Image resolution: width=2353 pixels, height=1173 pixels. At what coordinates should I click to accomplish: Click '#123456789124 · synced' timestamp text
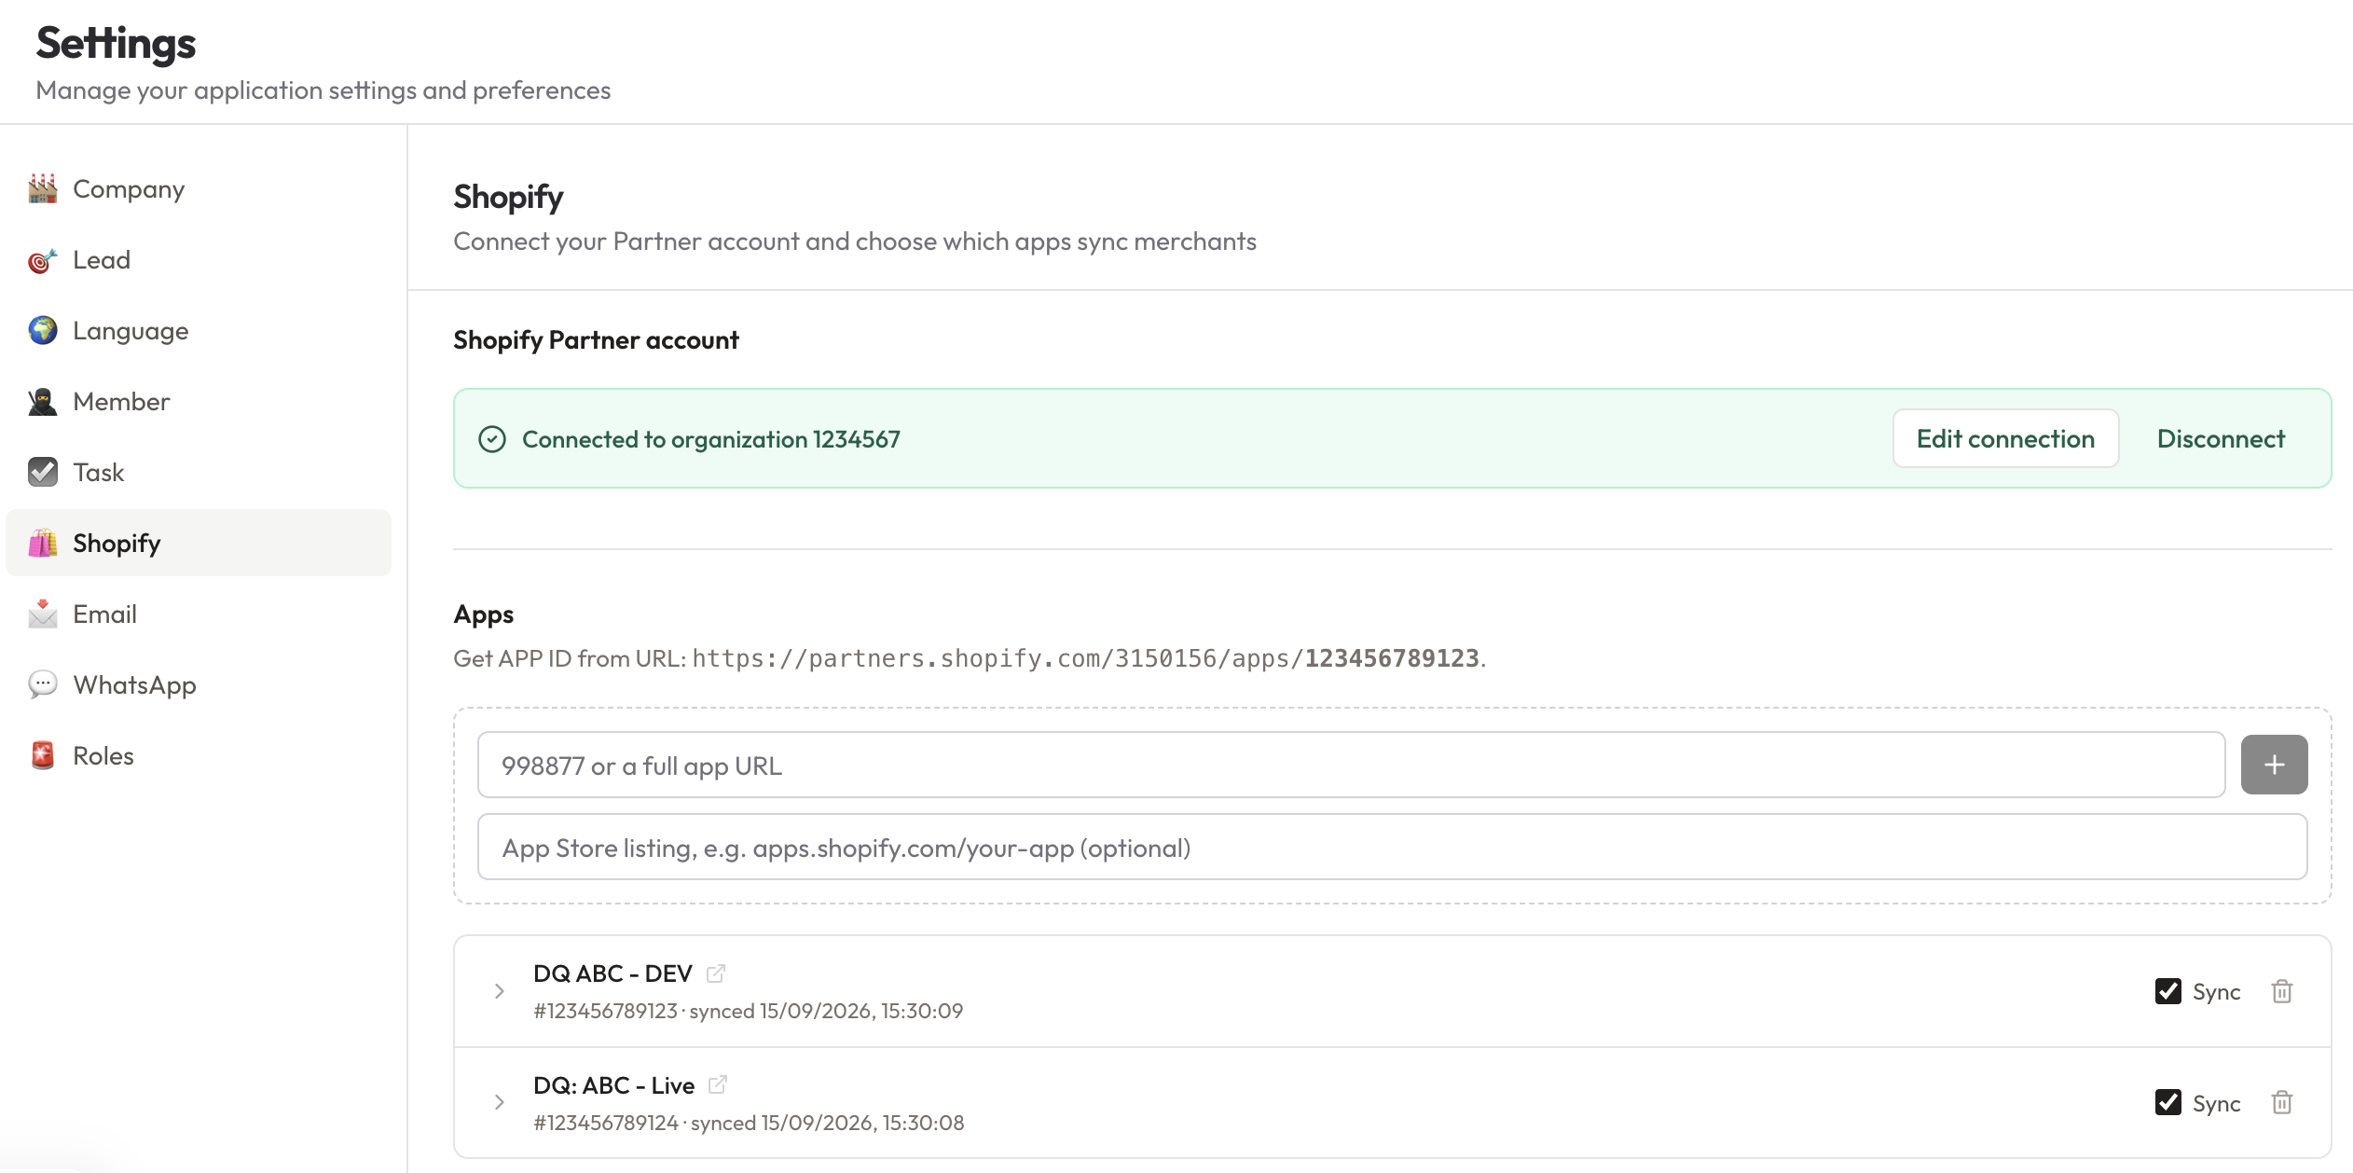(749, 1123)
